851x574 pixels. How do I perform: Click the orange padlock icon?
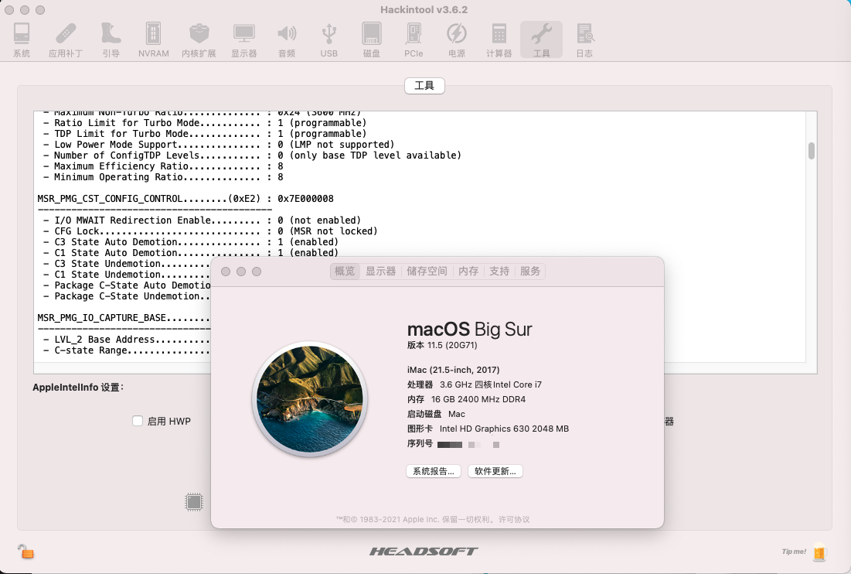[26, 552]
